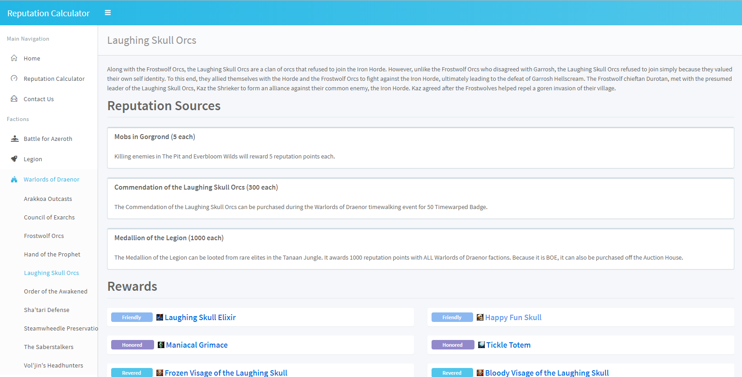
Task: Select The Saberstalkers faction
Action: (48, 347)
